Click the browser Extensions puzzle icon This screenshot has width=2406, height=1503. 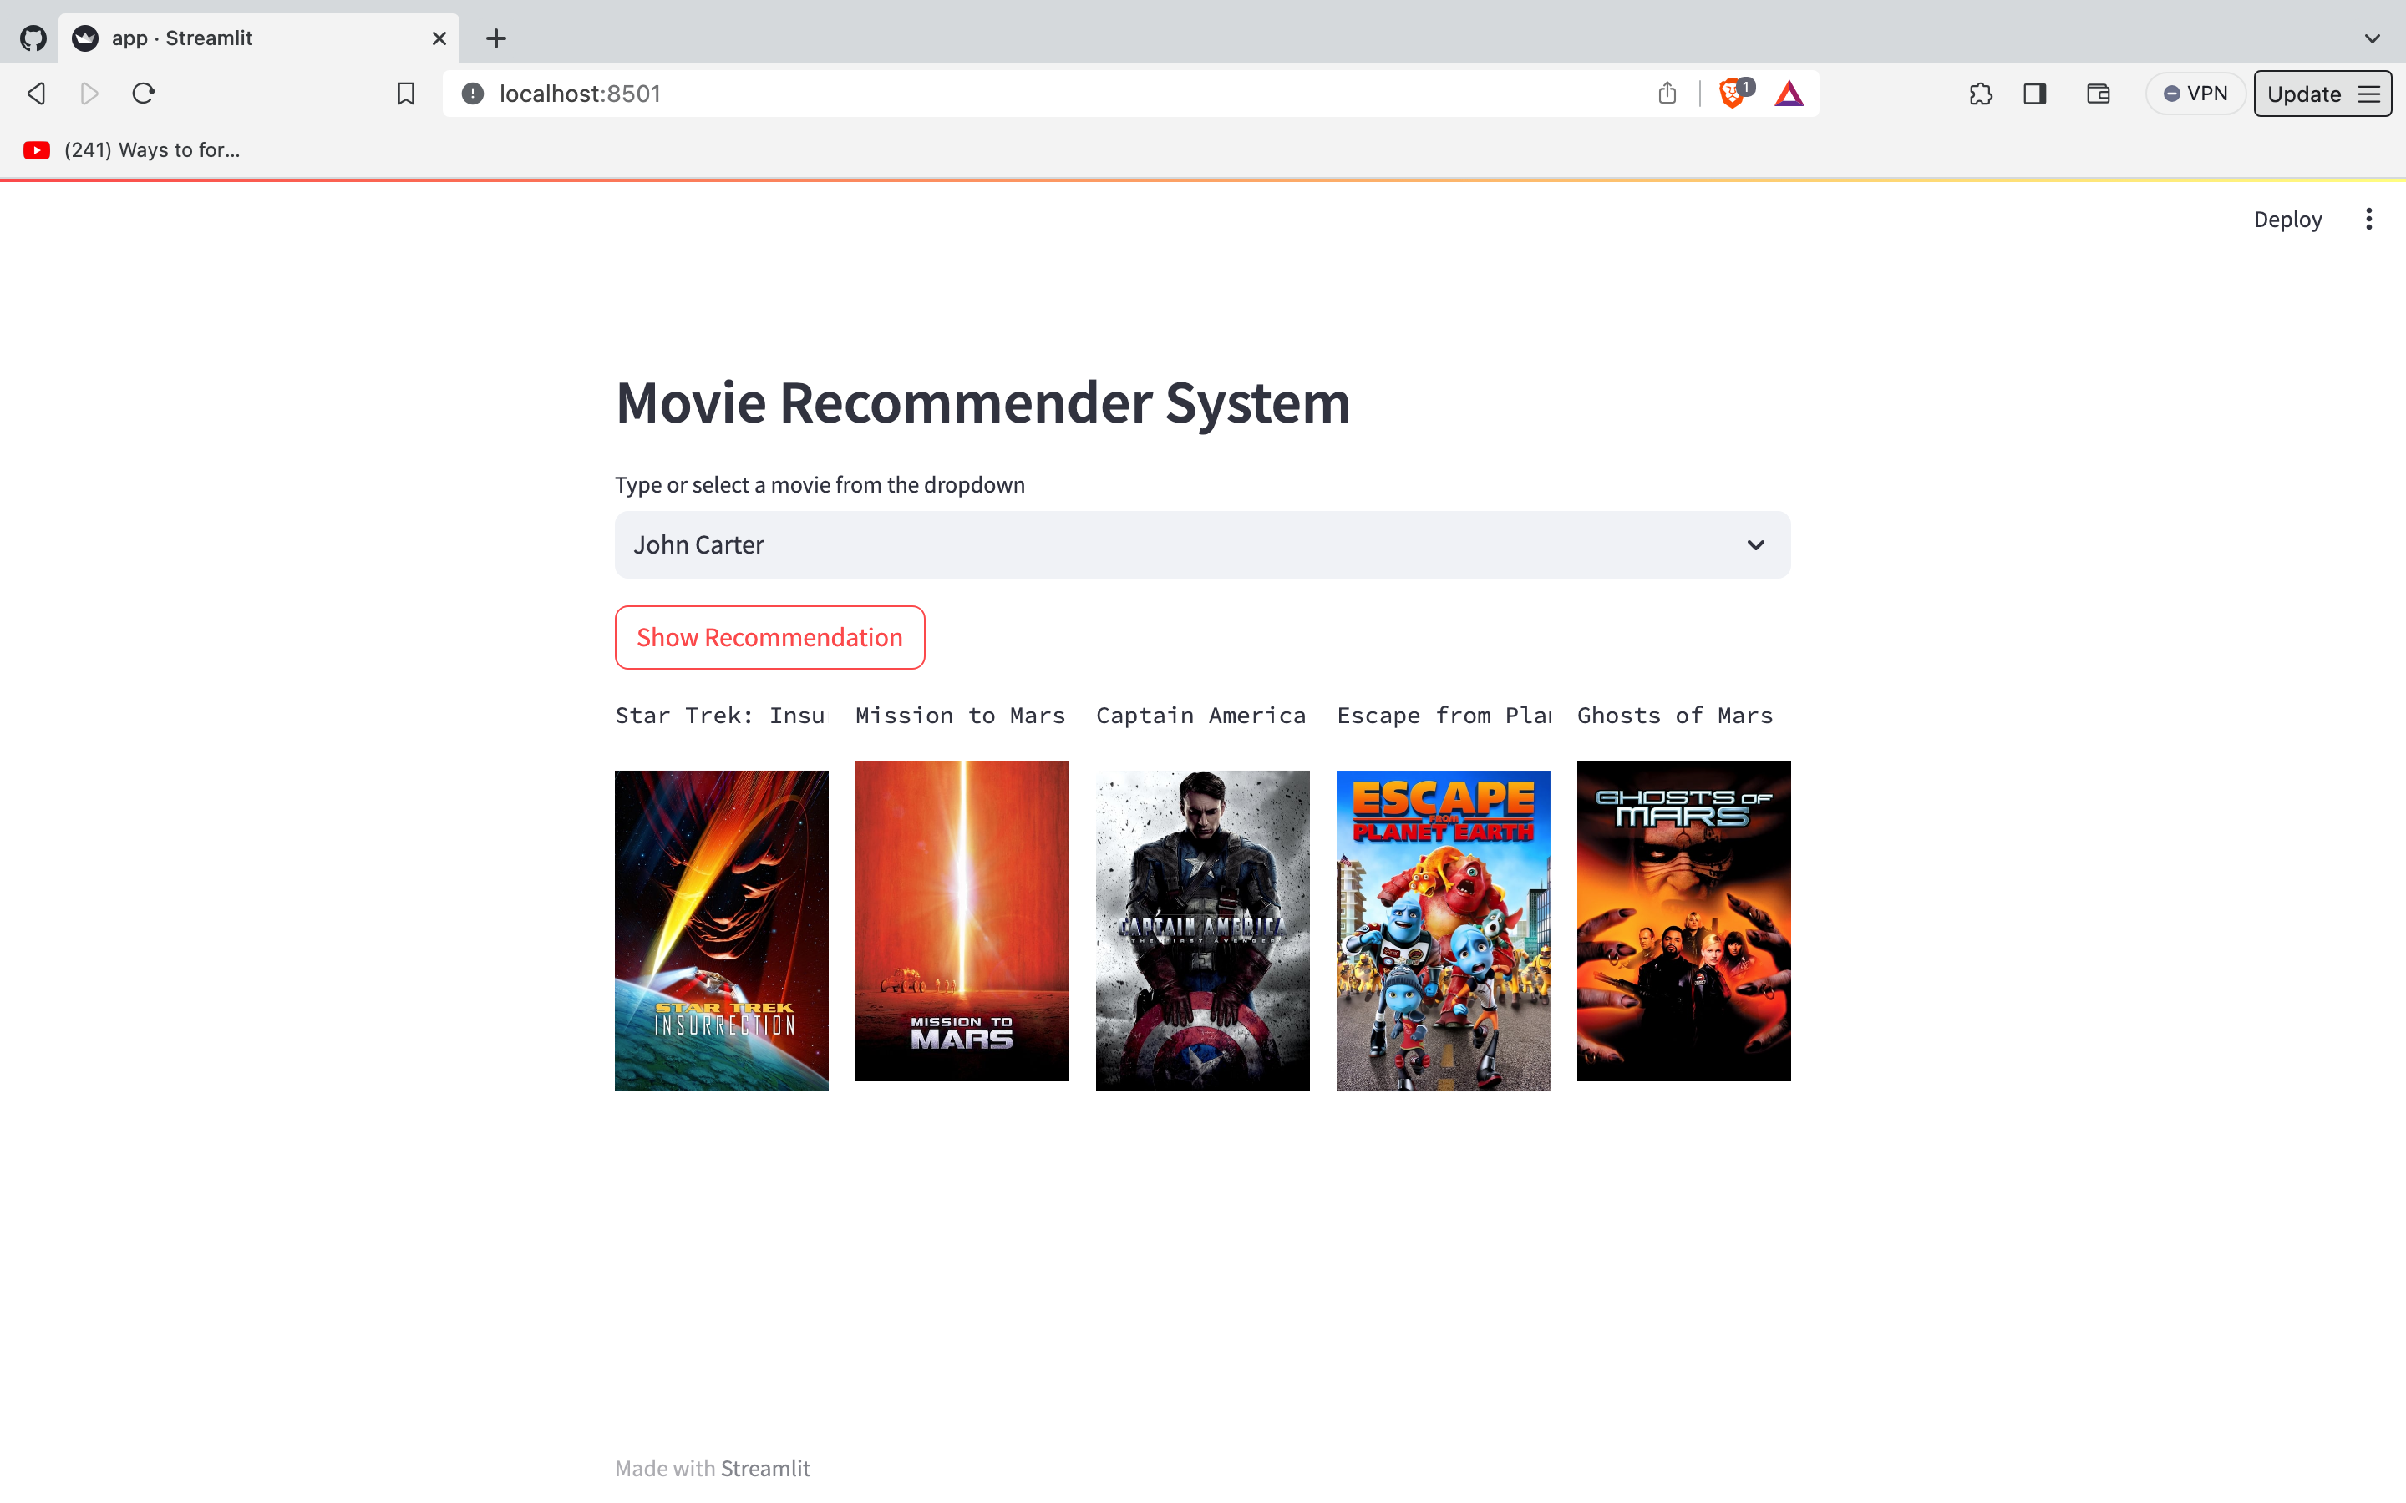point(1981,93)
